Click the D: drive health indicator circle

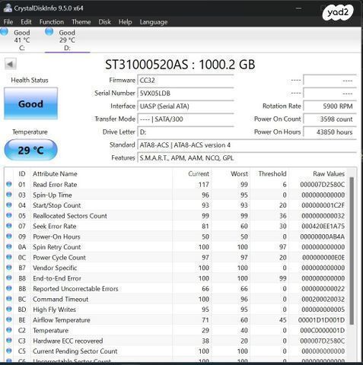49,32
